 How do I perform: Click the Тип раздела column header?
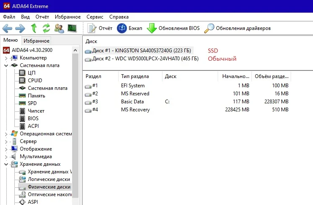pyautogui.click(x=135, y=76)
